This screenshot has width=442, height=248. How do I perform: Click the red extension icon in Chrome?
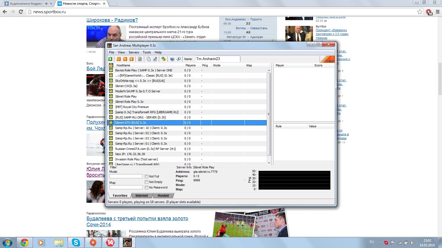pyautogui.click(x=429, y=12)
